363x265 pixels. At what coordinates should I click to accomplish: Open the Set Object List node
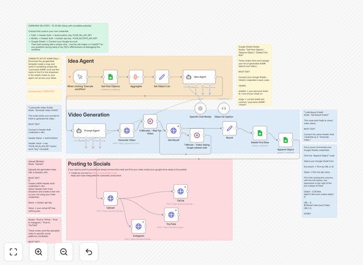[x=162, y=77]
